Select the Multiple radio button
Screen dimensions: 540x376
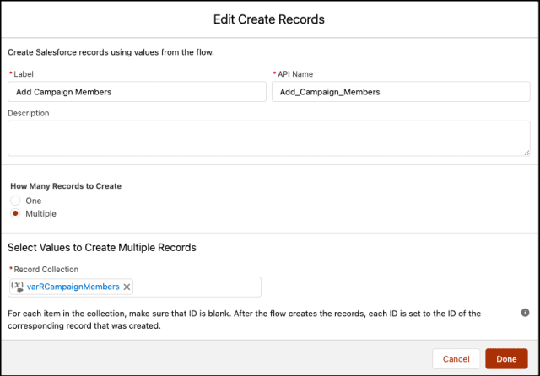[x=15, y=213]
